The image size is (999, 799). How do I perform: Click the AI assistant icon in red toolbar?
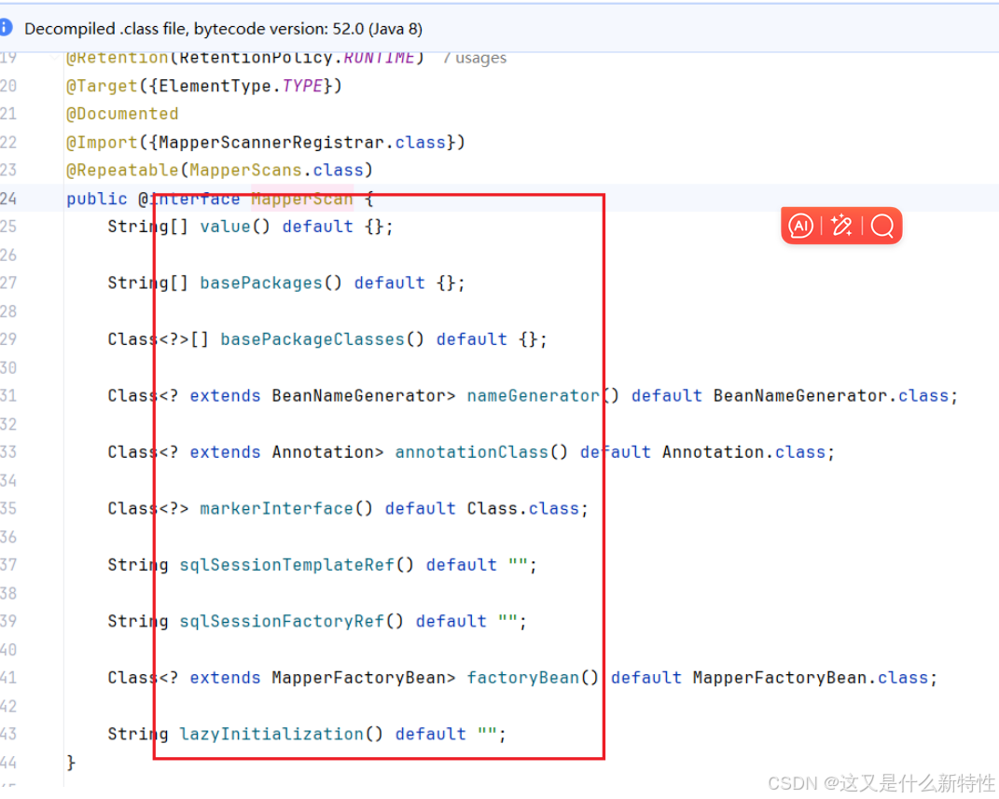point(801,226)
